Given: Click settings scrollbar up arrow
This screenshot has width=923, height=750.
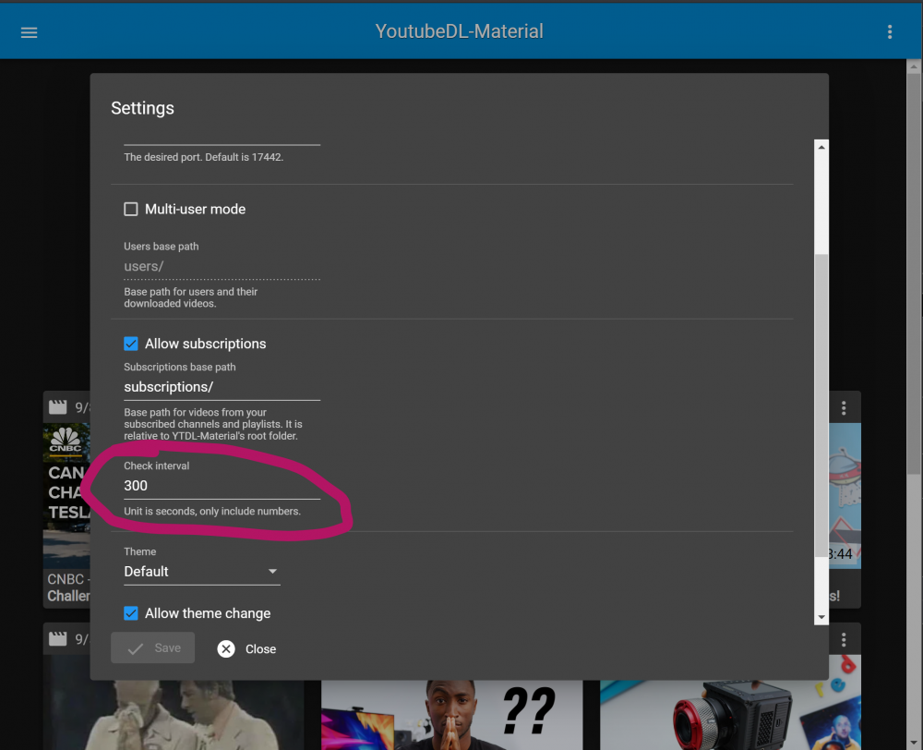Looking at the screenshot, I should pyautogui.click(x=821, y=147).
